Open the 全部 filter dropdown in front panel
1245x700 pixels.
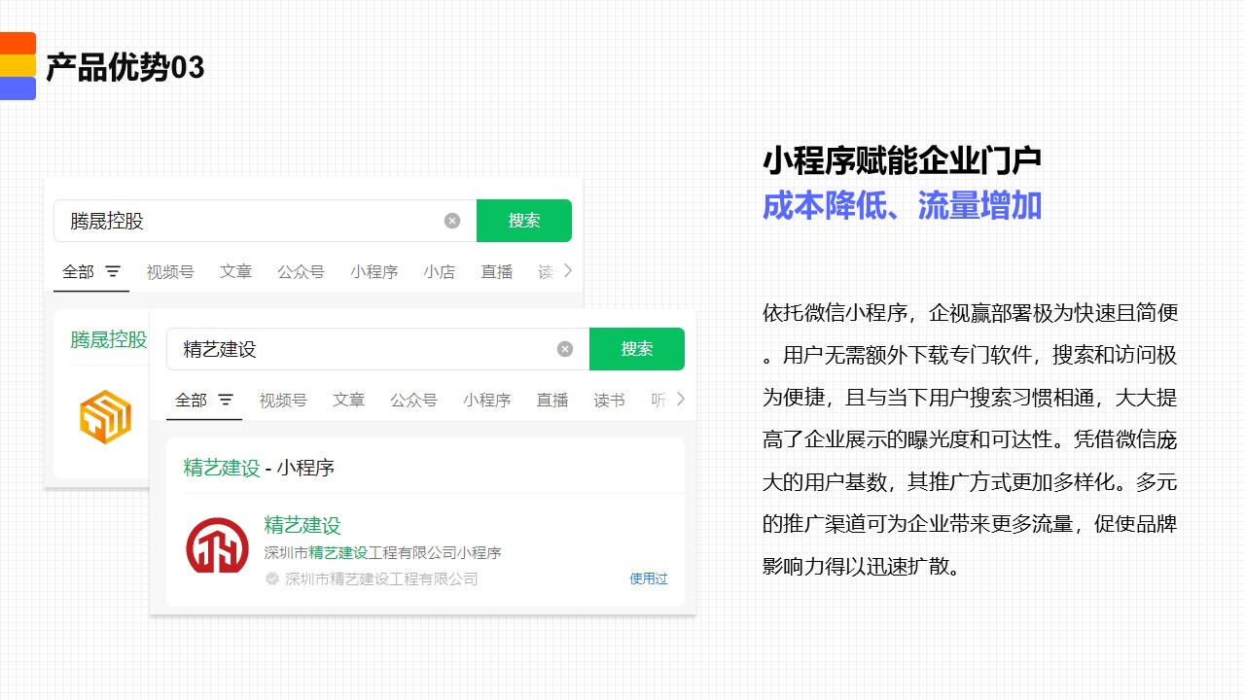coord(192,400)
